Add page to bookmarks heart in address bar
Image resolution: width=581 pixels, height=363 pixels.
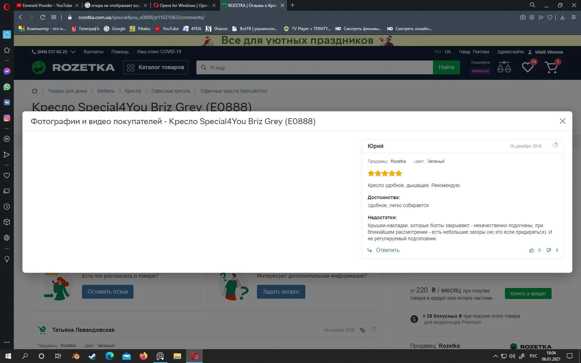pos(550,17)
